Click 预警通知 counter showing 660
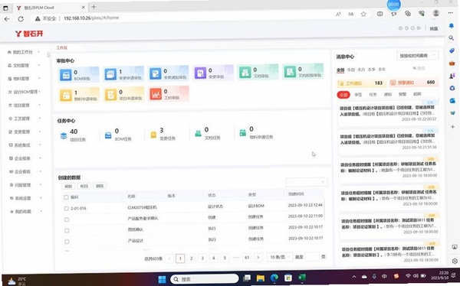Screen dimensions: 460x286 pos(413,83)
